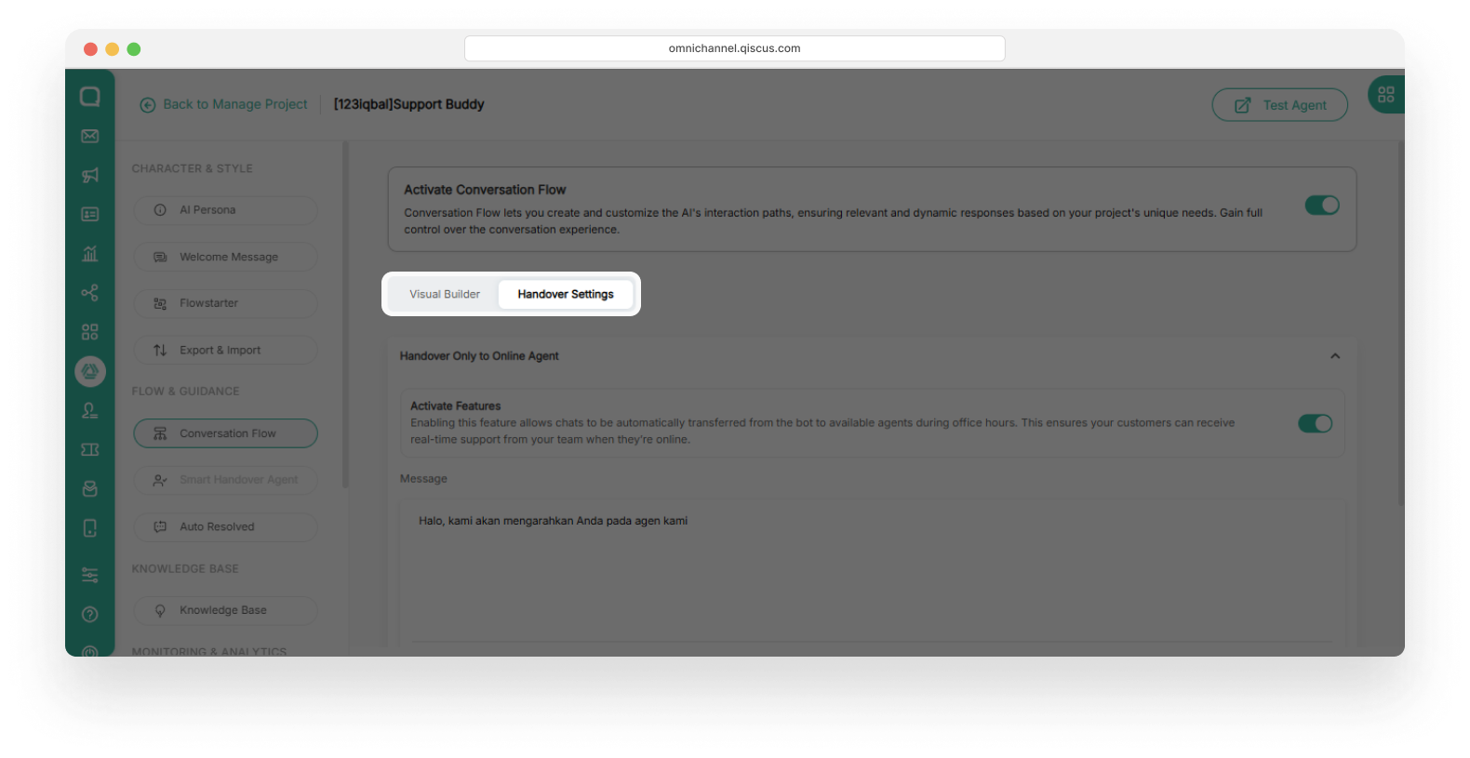The height and width of the screenshot is (758, 1470).
Task: Click the yellow minimize window button
Action: click(x=112, y=49)
